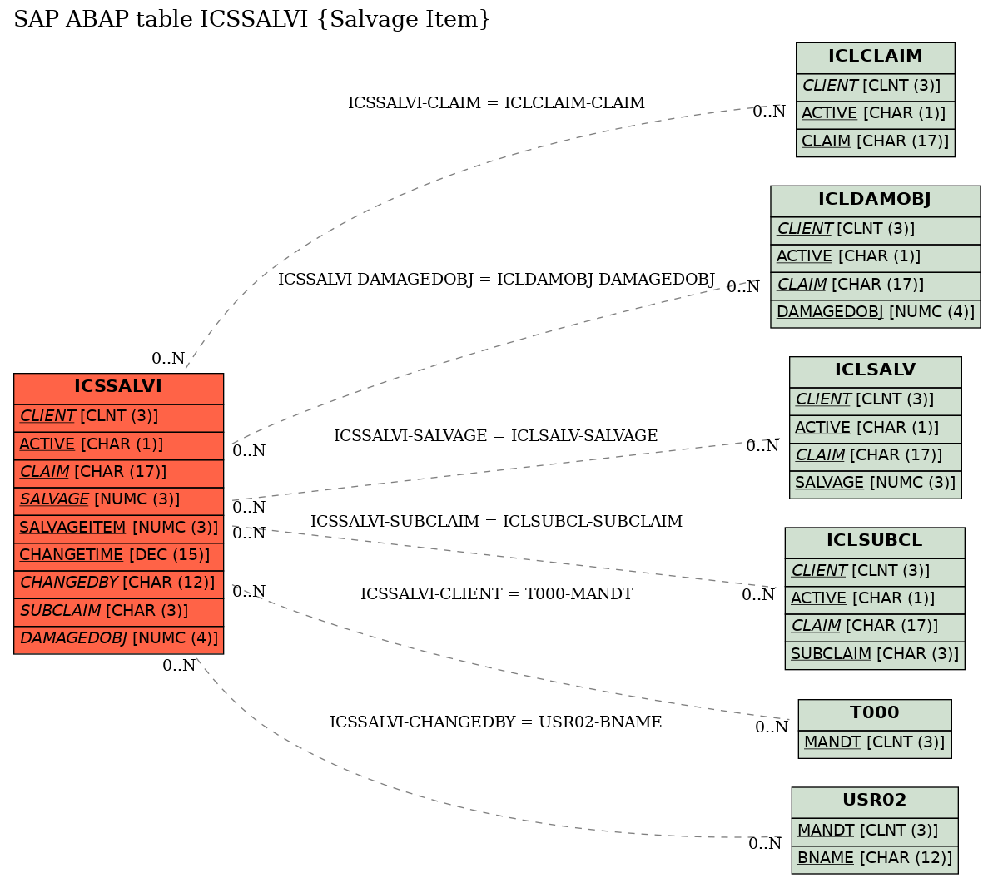Click the 0..N cardinality beside T000
993x883 pixels.
tap(772, 727)
